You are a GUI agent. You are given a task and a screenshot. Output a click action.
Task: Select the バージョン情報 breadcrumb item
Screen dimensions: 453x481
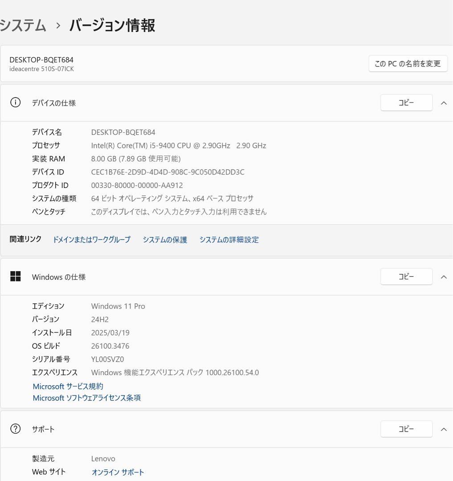click(x=111, y=26)
